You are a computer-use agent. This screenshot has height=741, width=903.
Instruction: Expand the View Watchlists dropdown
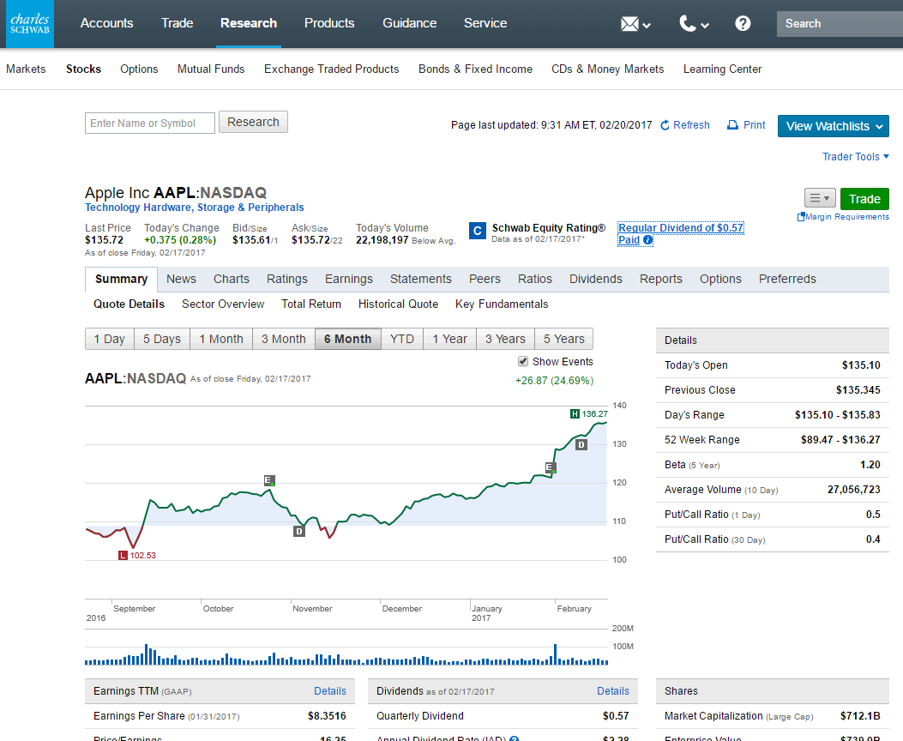833,126
